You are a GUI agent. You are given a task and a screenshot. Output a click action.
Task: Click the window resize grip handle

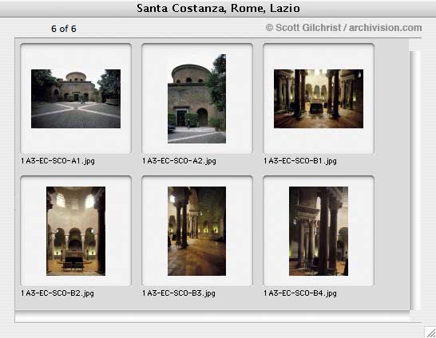(430, 332)
